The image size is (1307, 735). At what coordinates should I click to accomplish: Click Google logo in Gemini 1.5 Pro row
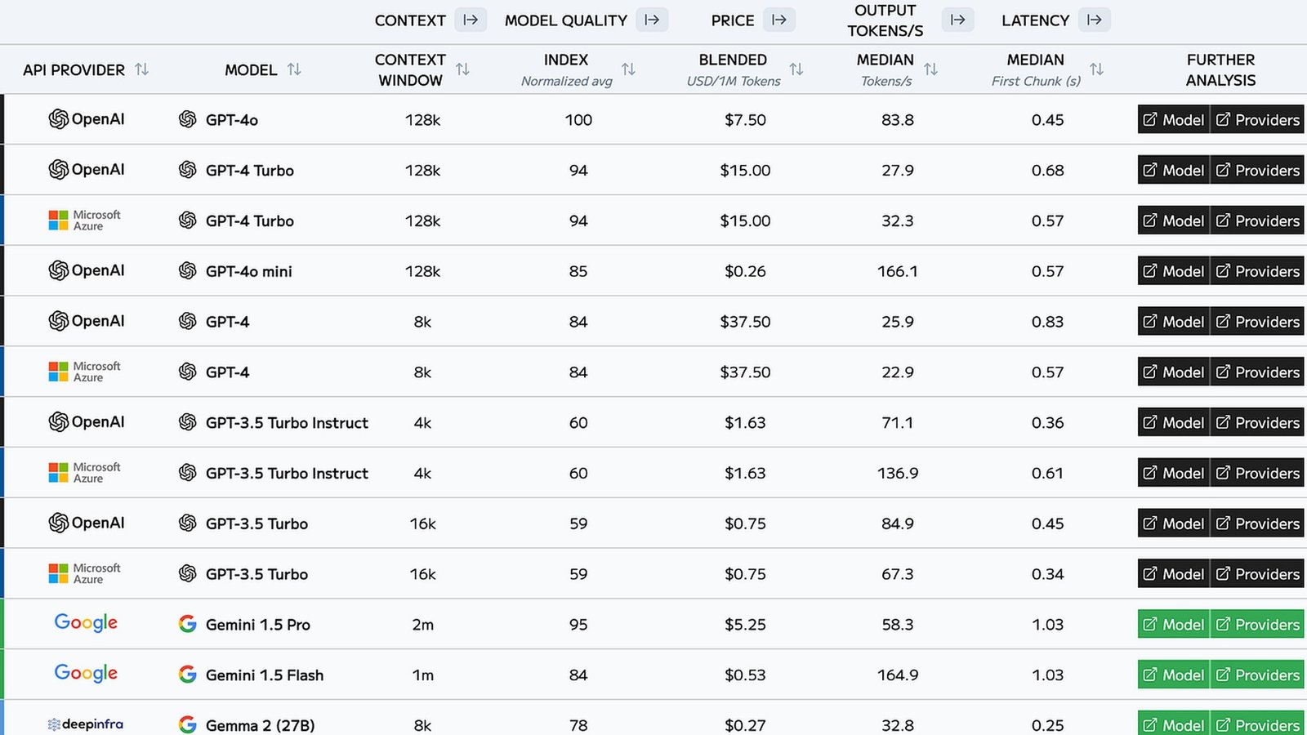click(86, 623)
